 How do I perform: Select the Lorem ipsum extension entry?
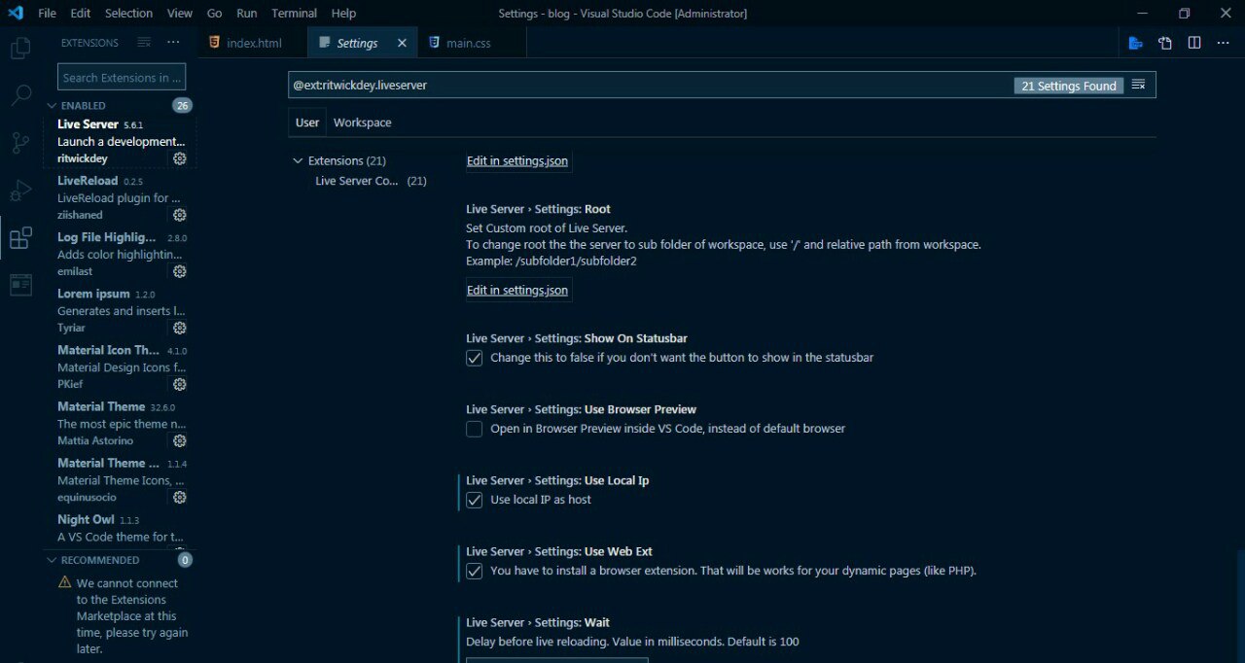pos(120,310)
